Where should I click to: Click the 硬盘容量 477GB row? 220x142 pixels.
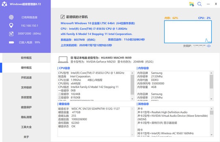[69, 112]
